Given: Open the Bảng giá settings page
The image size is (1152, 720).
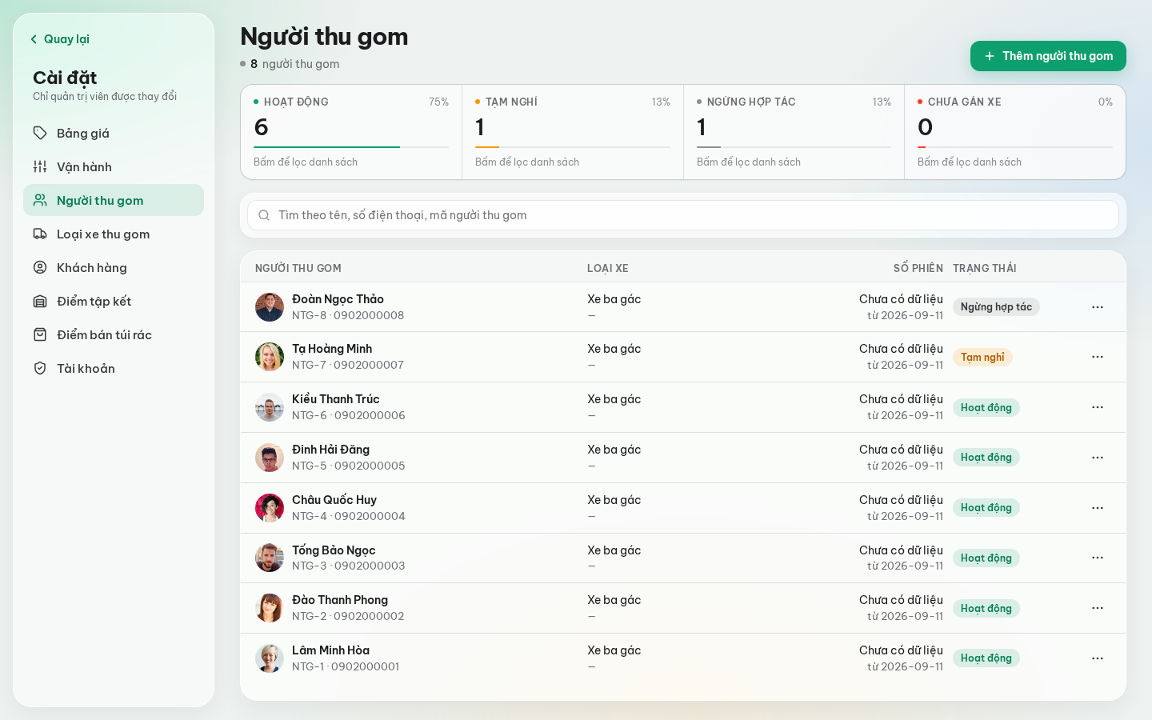Looking at the screenshot, I should click(x=114, y=133).
